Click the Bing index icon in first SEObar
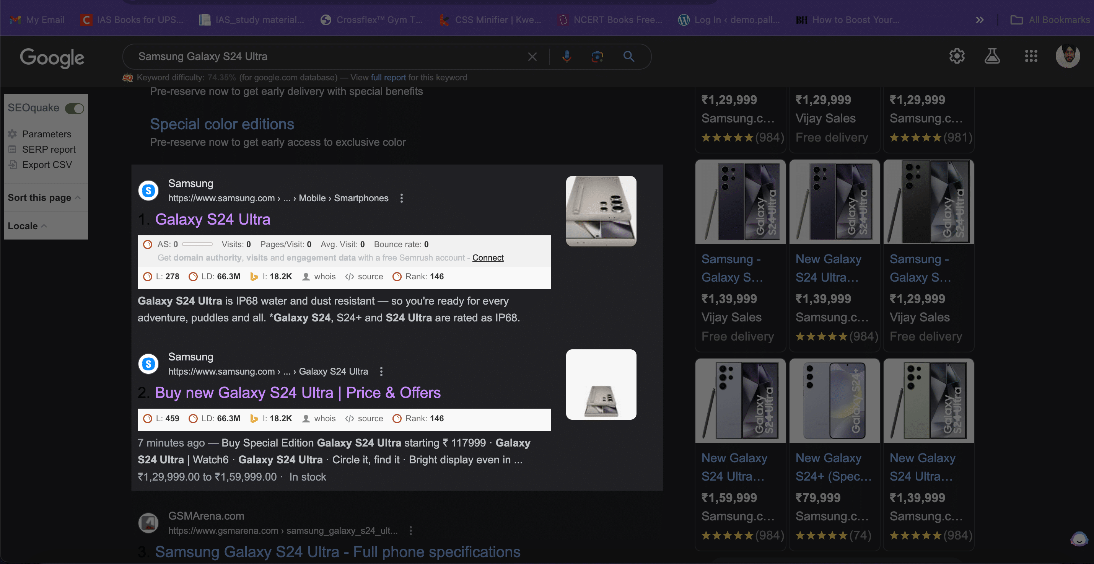 (254, 277)
